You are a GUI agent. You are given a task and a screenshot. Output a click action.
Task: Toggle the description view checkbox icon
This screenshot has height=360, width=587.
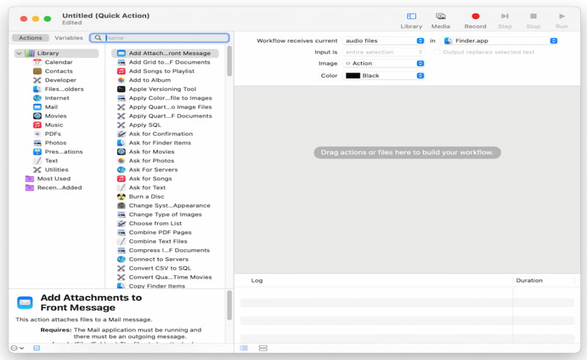click(36, 348)
